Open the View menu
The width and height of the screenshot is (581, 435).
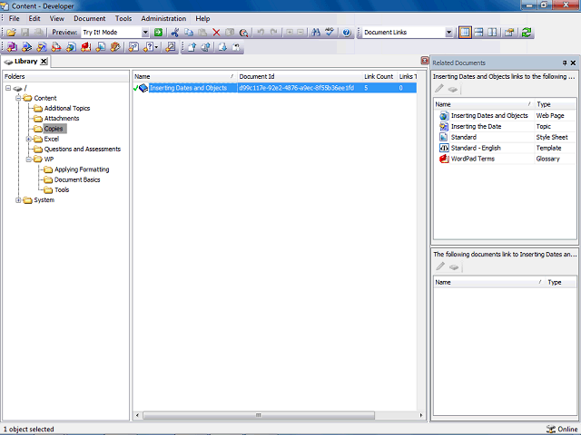(x=56, y=18)
